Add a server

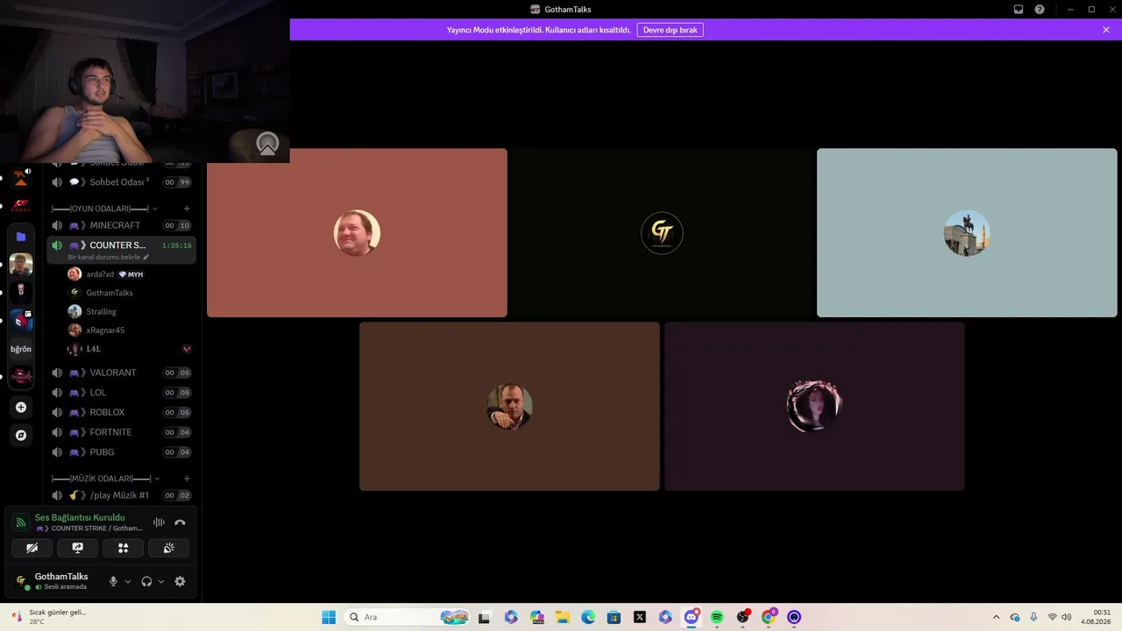21,407
